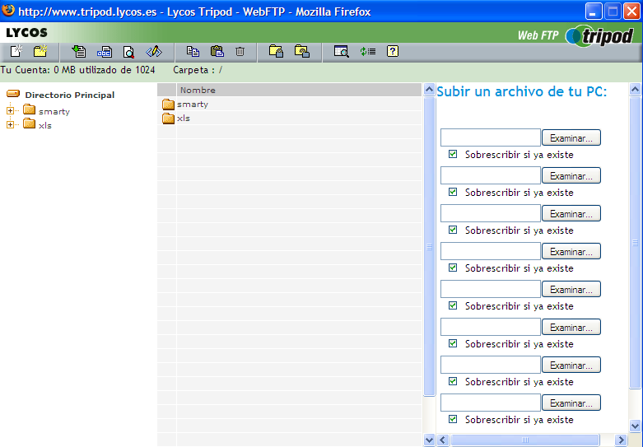This screenshot has height=447, width=643.
Task: Click the Directorio Principal drive icon
Action: click(13, 94)
